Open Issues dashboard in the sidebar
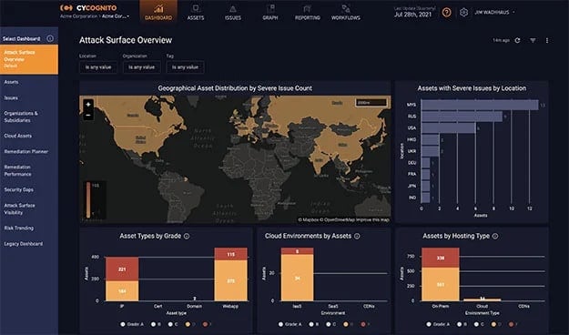The image size is (569, 335). (11, 98)
